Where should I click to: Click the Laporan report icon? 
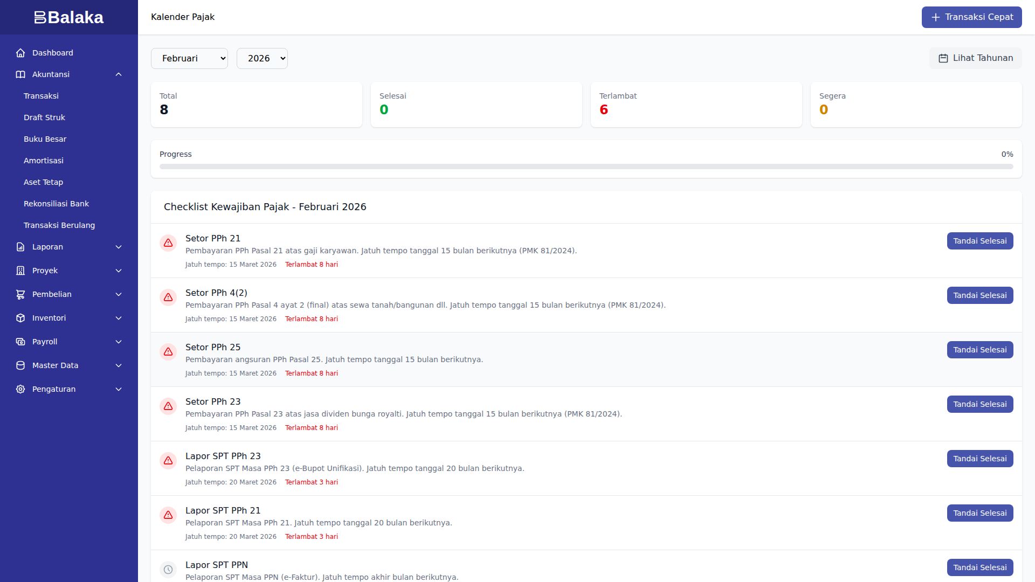point(20,247)
